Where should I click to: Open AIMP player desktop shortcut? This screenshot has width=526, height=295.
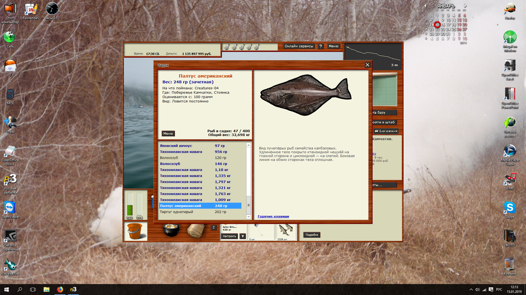pyautogui.click(x=509, y=180)
